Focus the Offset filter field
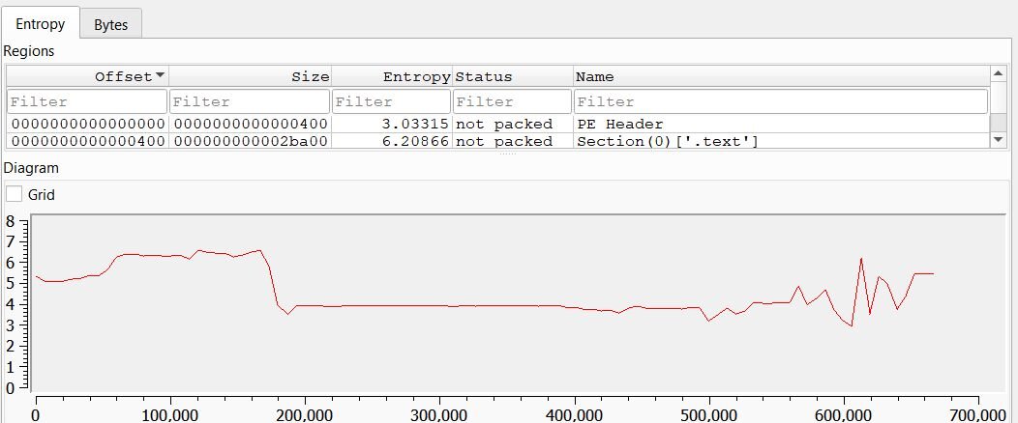 [87, 101]
